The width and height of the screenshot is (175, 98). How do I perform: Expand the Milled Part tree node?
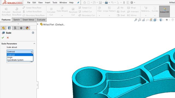point(38,24)
